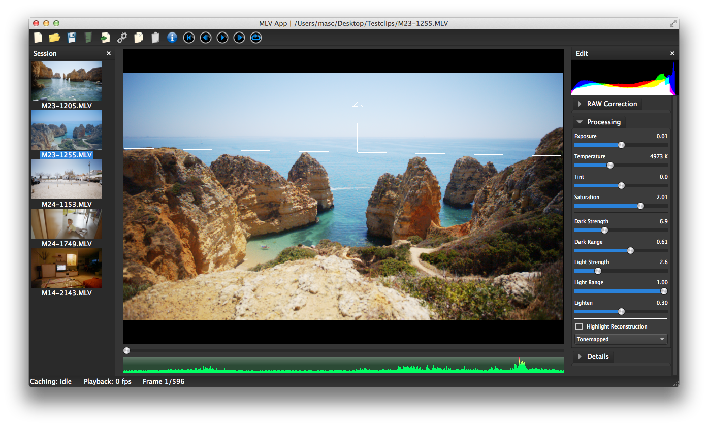This screenshot has height=427, width=708.
Task: Select the M24-1749.MLV clip thumbnail
Action: 67,224
